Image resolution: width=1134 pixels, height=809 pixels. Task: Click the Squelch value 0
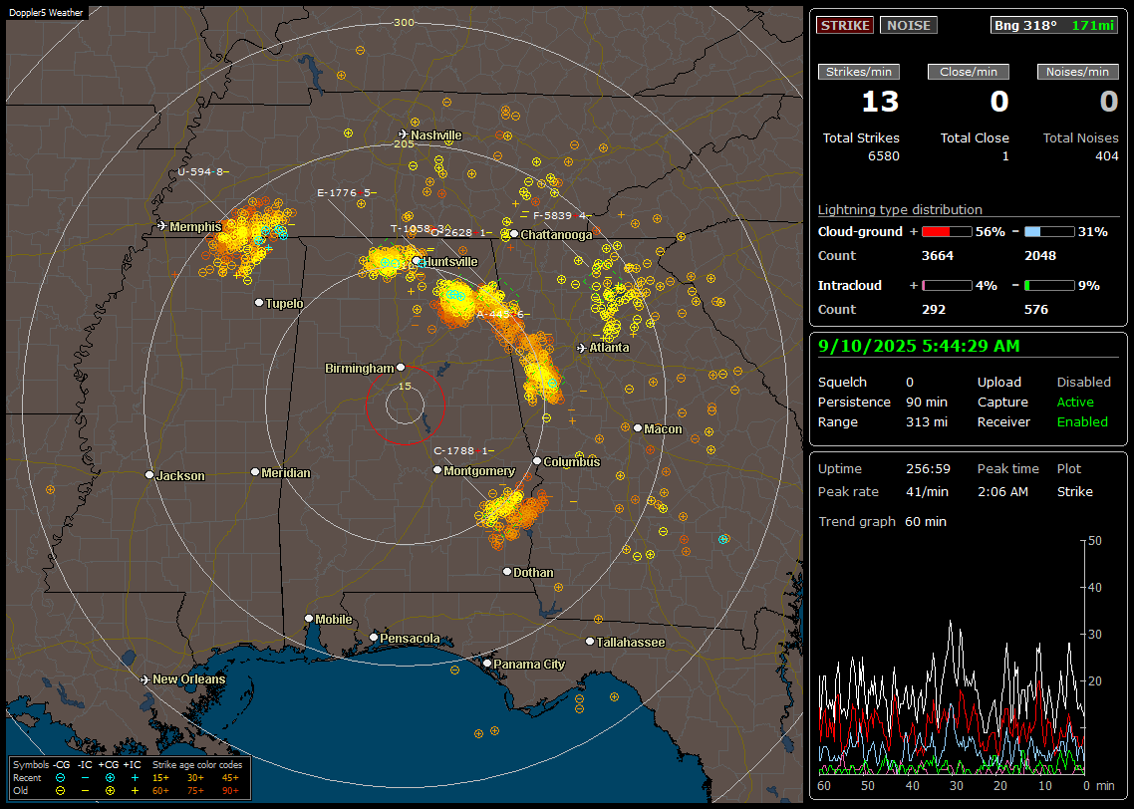[910, 382]
